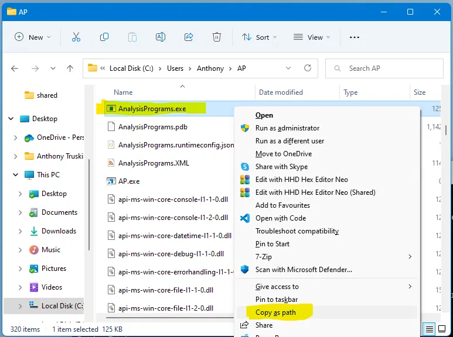The image size is (453, 337).
Task: Select Run as a different user
Action: coord(289,141)
